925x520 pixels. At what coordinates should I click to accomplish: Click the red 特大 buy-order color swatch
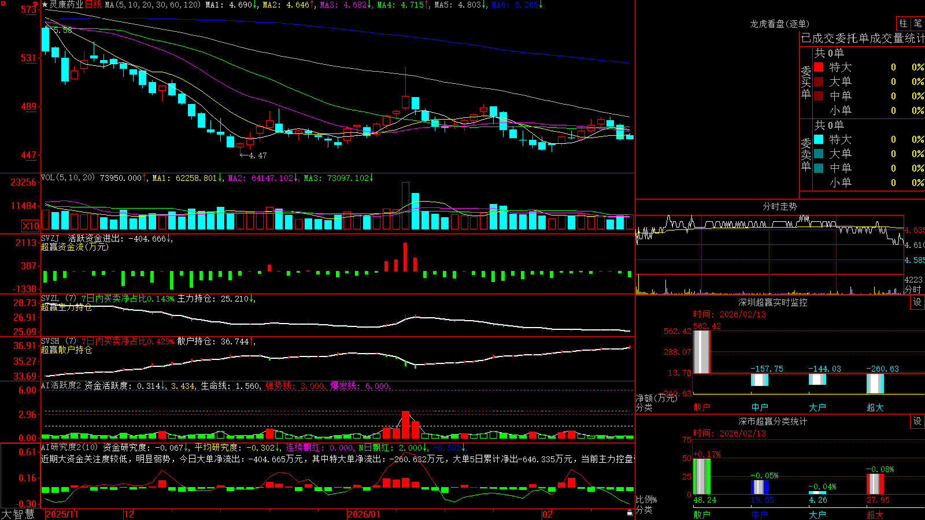[x=819, y=67]
